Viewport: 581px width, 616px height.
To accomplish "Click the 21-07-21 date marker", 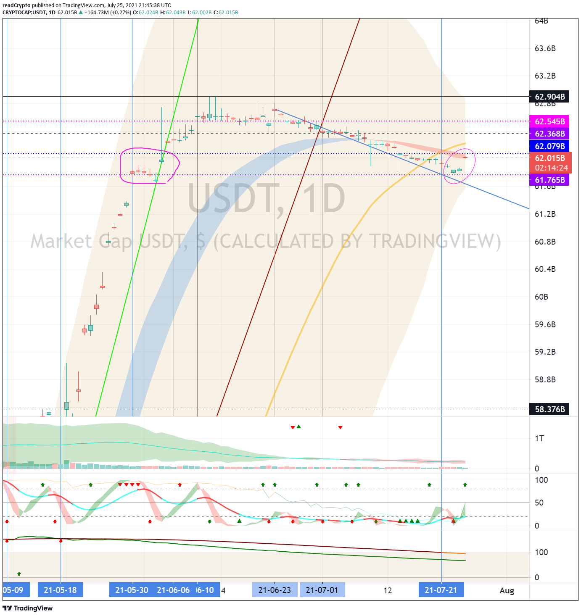I will [x=441, y=590].
